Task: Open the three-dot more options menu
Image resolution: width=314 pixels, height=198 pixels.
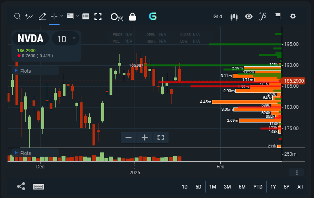Action: [x=297, y=173]
